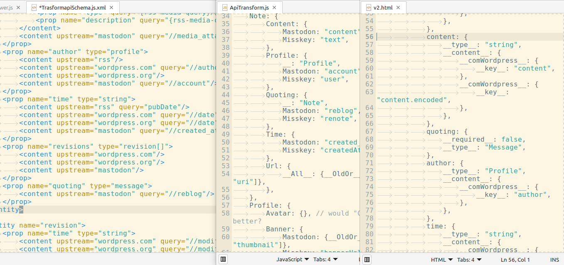
Task: Click 'Url: {' on line 53 in ApiTransform.js
Action: tap(278, 166)
